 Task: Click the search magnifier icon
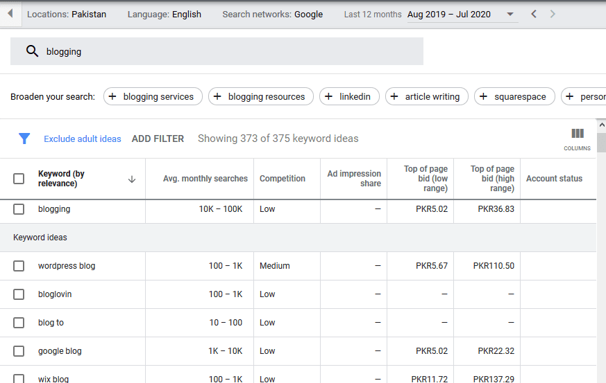click(x=32, y=51)
